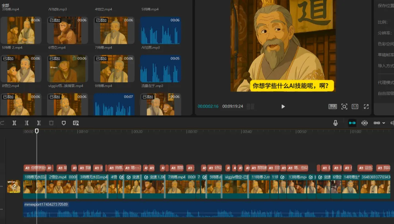Start voiceover recording with microphone icon
Screen dimensions: 394x224
(x=335, y=123)
